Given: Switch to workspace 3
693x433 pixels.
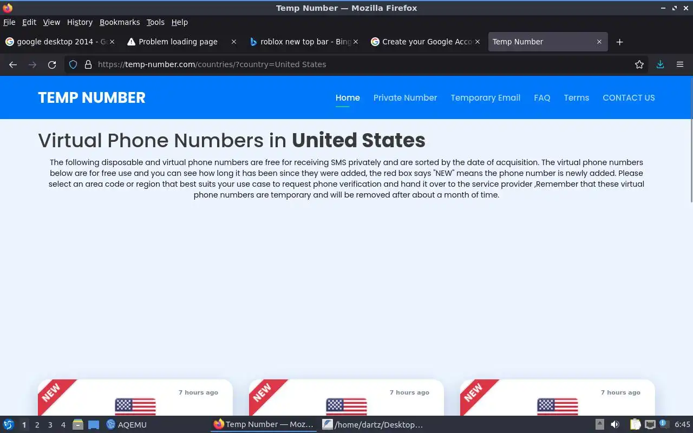Looking at the screenshot, I should click(x=50, y=425).
